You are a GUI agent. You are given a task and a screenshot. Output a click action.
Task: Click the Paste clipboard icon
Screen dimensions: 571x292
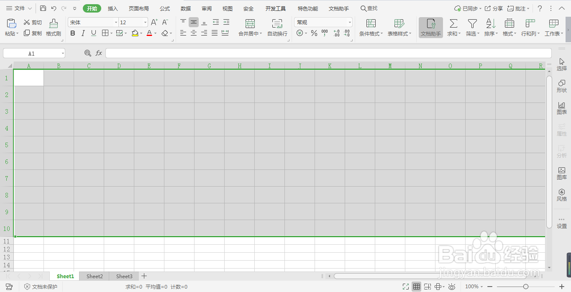click(x=12, y=23)
